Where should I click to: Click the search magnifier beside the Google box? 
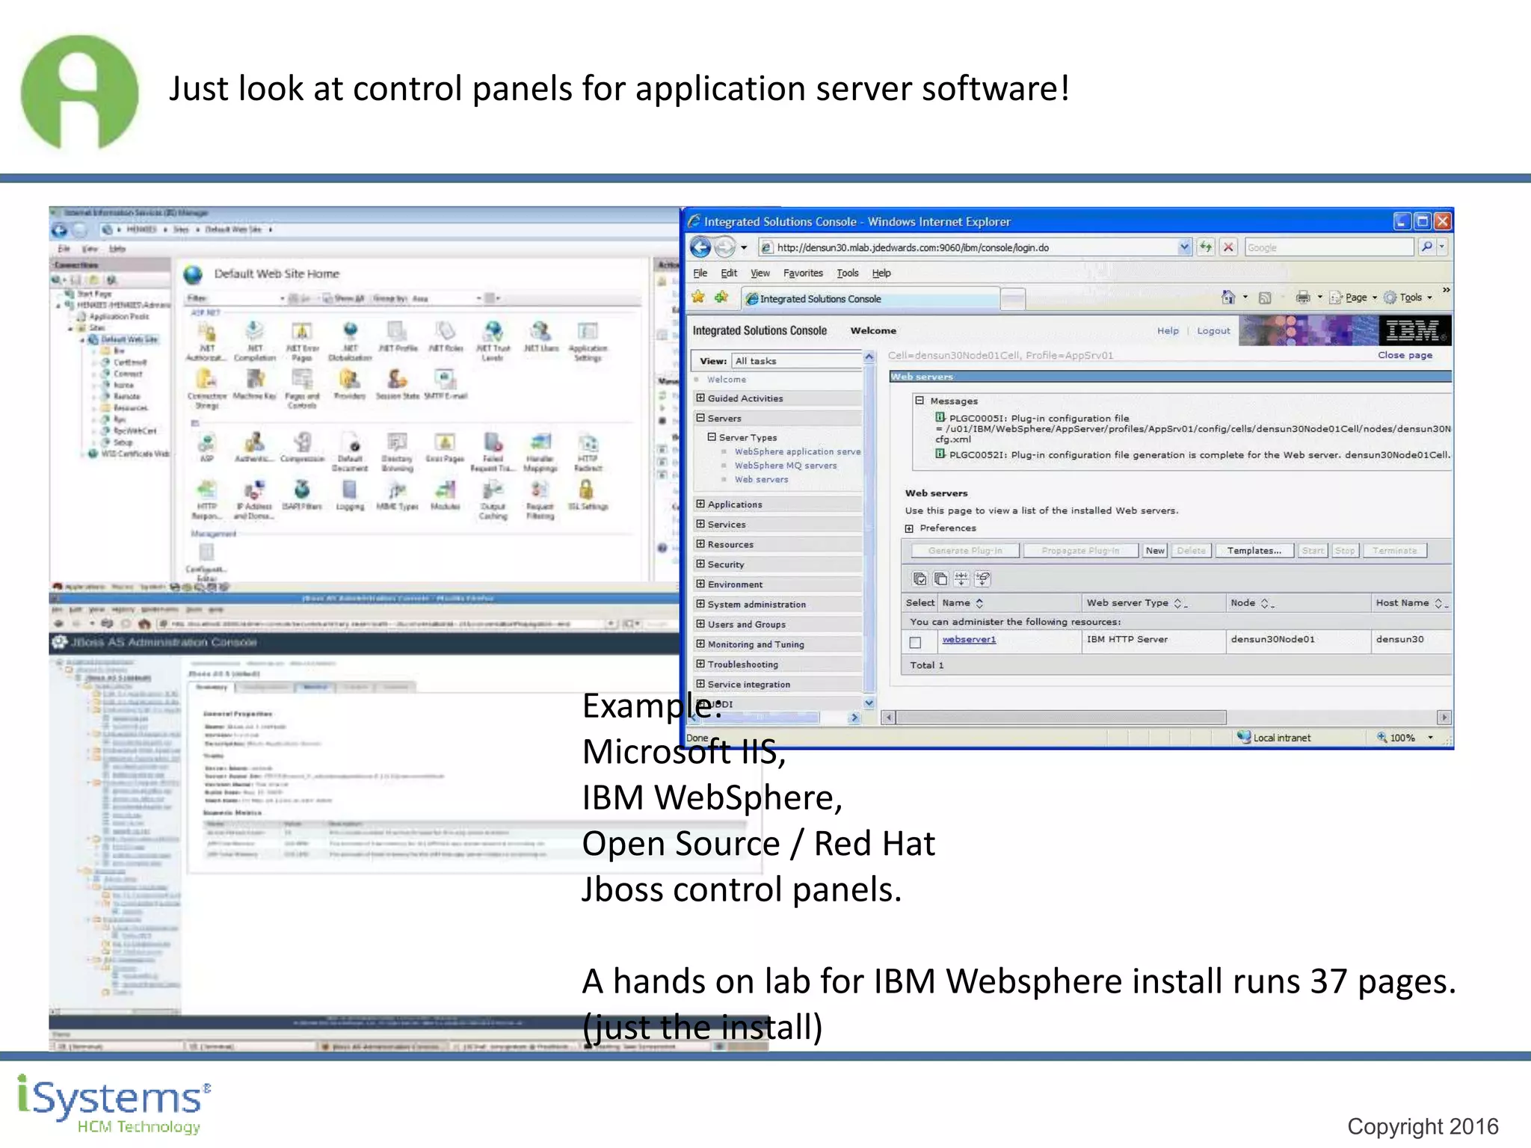click(1426, 247)
